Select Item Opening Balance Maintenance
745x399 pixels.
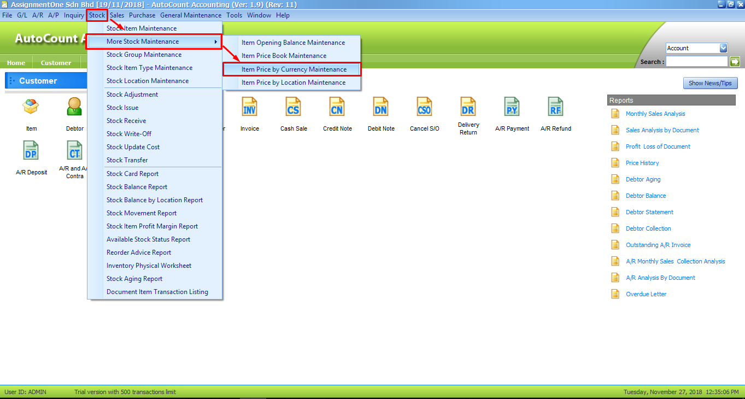[x=292, y=43]
